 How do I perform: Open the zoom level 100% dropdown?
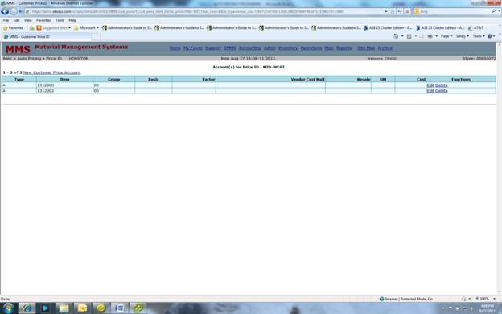[486, 299]
